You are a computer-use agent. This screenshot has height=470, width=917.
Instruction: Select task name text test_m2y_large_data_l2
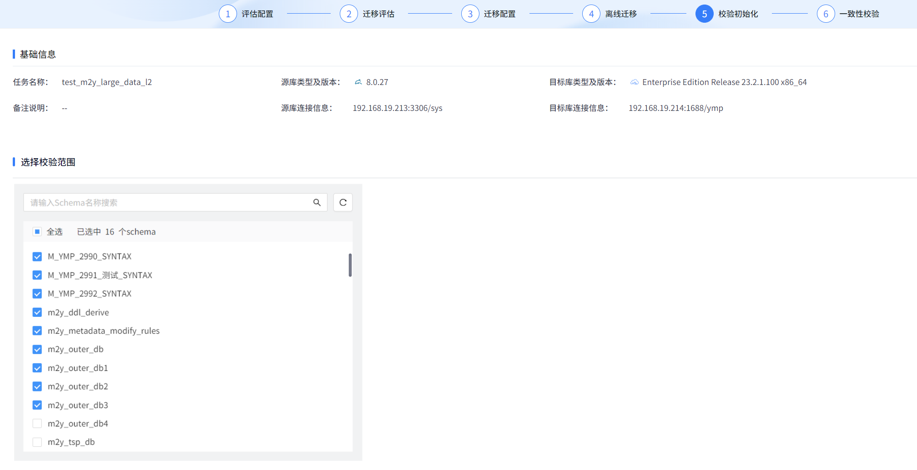[x=107, y=82]
